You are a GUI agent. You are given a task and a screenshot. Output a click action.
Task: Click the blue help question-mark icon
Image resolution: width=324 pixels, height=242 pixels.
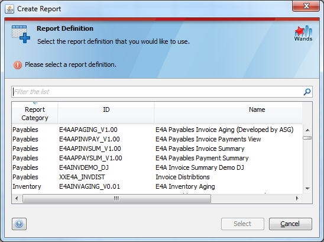(x=19, y=224)
